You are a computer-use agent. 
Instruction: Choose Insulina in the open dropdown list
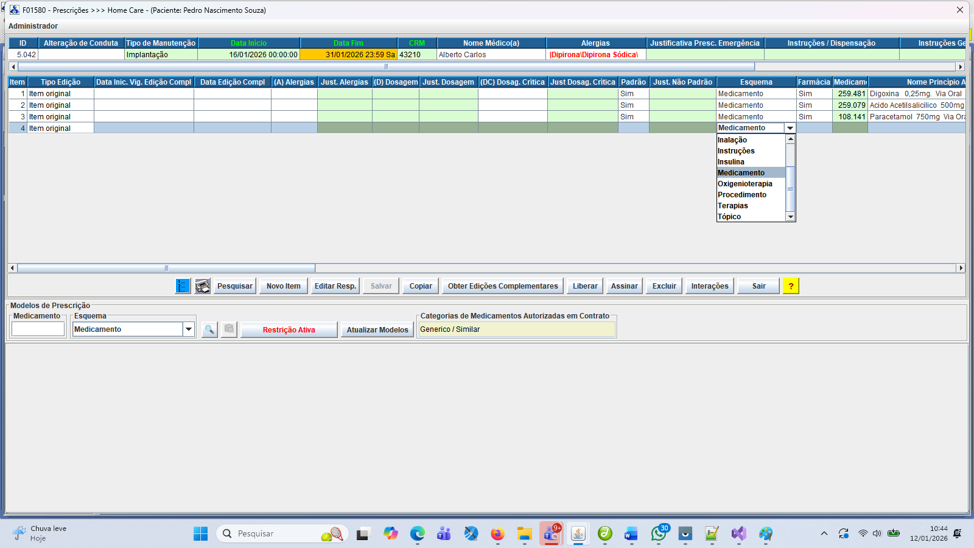[x=730, y=162]
